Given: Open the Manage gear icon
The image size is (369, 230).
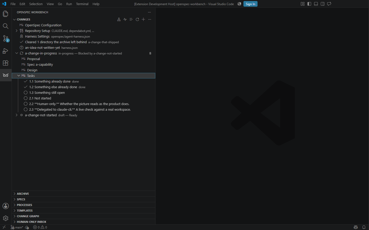Looking at the screenshot, I should (x=6, y=218).
